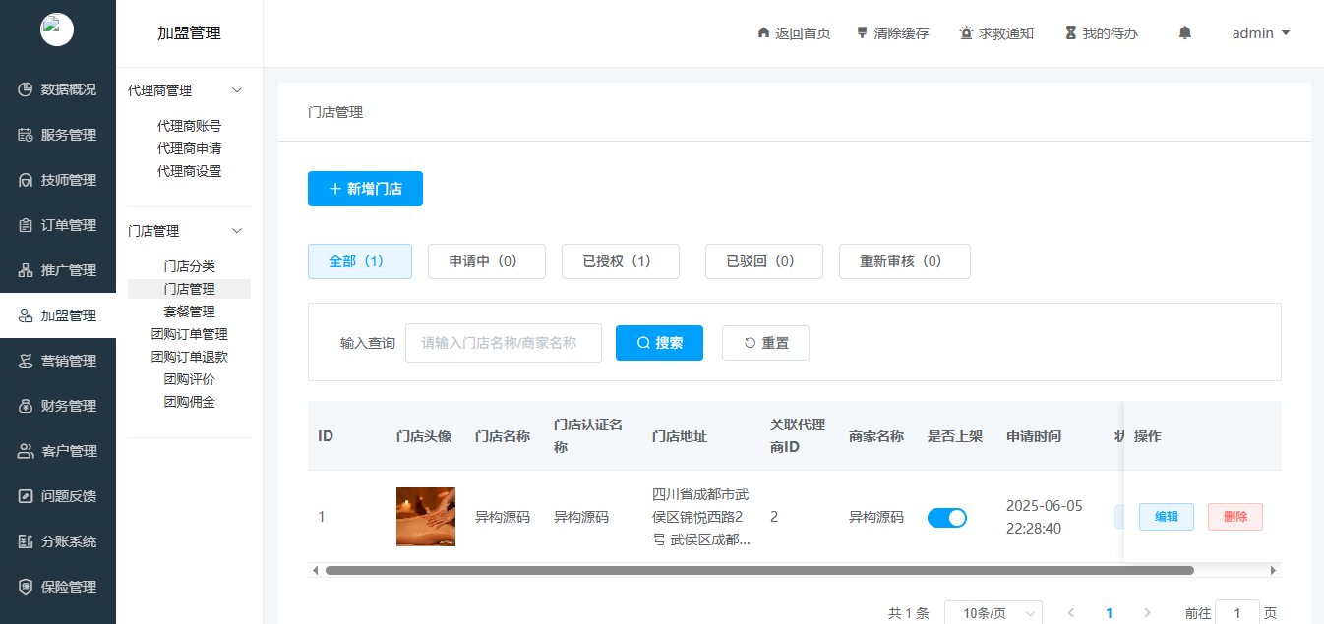Switch to the 已授权 tab

point(620,261)
